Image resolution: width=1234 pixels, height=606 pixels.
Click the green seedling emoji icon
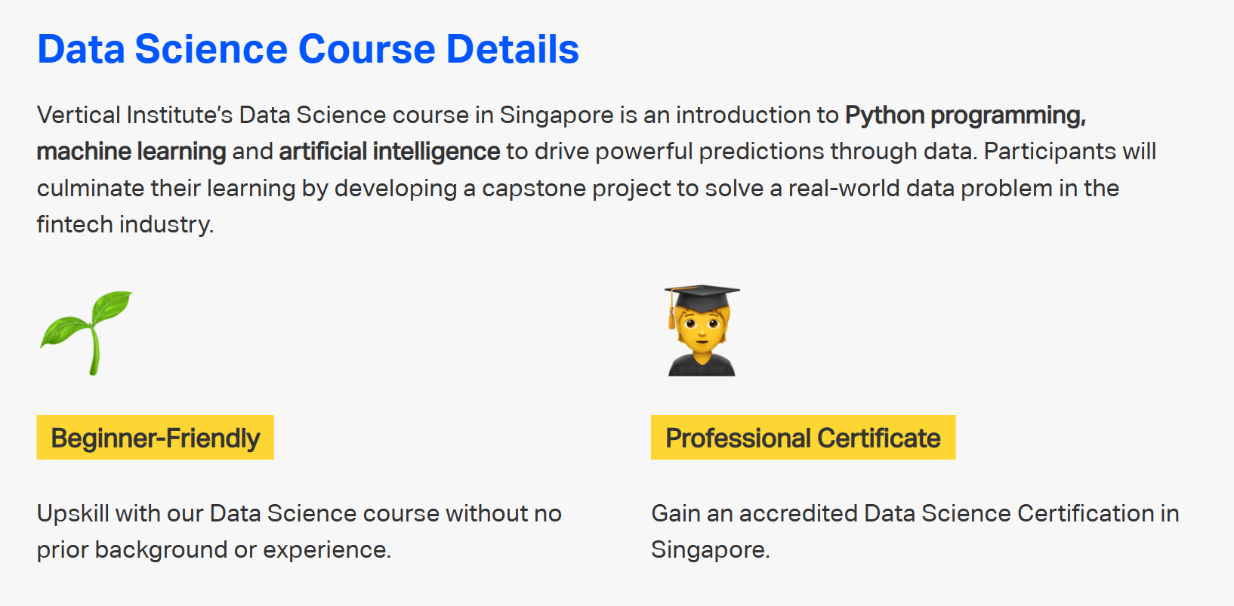pos(86,332)
